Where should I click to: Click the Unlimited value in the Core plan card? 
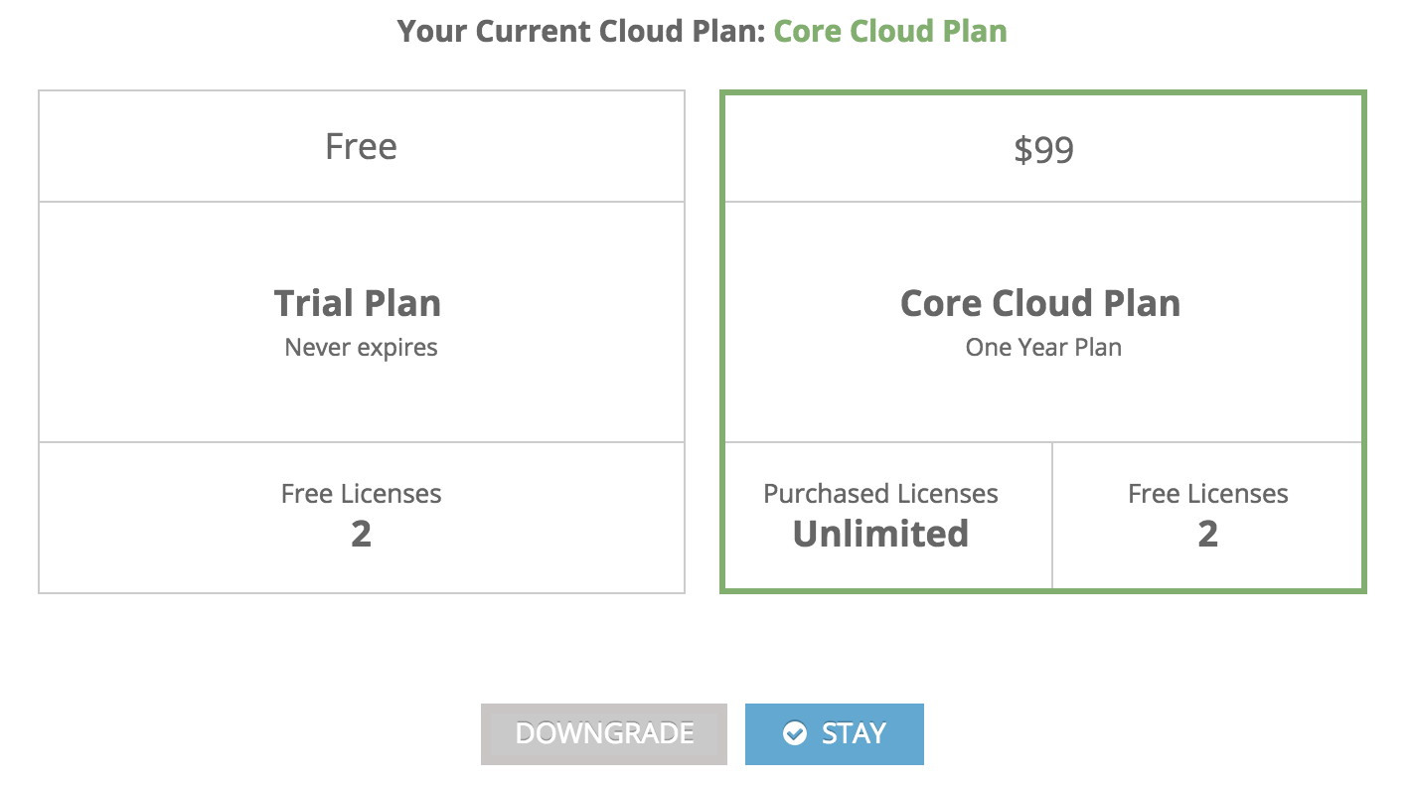(x=880, y=534)
